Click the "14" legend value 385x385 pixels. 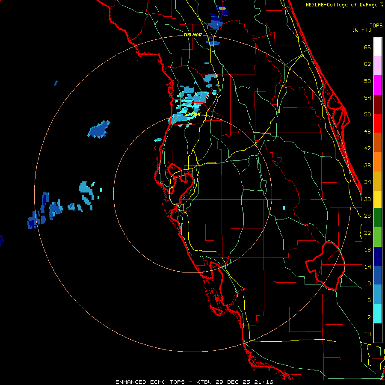click(367, 267)
